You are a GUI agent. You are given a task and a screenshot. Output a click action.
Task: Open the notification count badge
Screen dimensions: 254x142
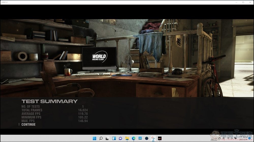[x=249, y=138]
